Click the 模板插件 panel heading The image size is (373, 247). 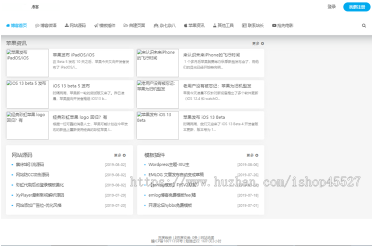point(154,155)
